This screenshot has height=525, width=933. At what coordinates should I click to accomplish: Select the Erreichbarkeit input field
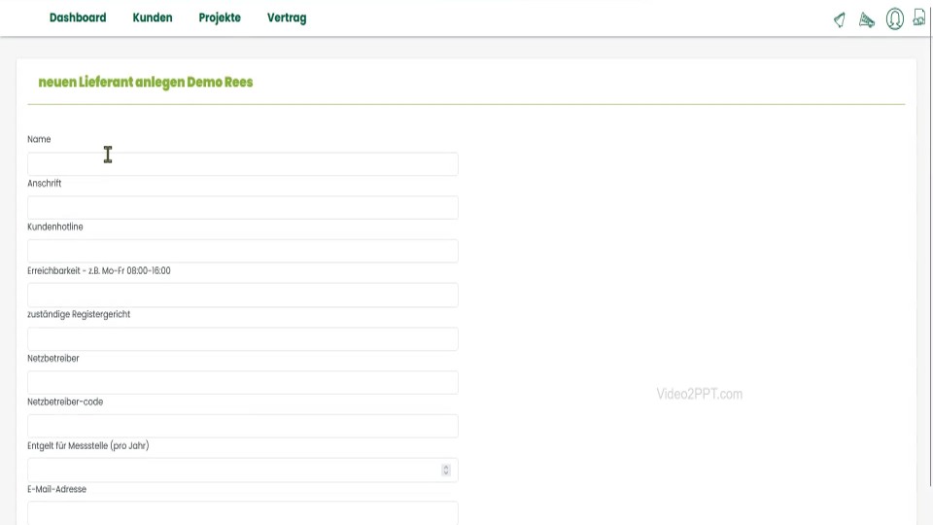point(242,296)
